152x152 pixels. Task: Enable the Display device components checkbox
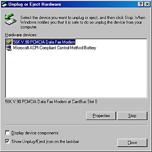[7, 133]
